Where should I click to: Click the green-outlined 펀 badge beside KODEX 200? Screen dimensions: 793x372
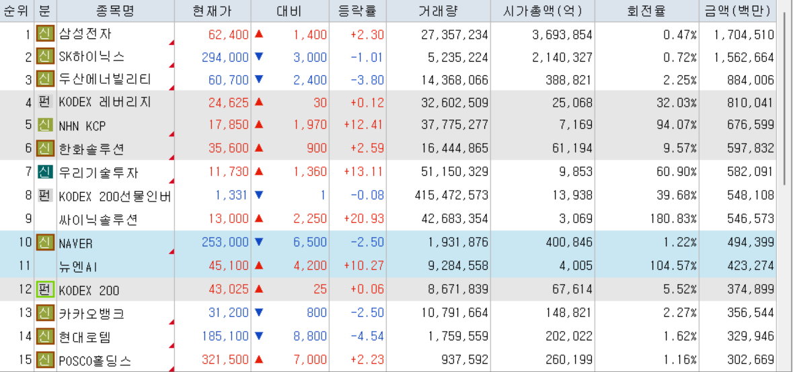(x=45, y=289)
